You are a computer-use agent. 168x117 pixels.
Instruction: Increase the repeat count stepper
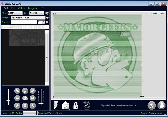pyautogui.click(x=43, y=21)
